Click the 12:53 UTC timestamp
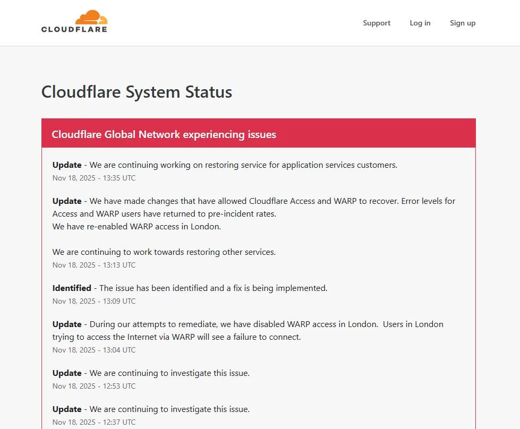The image size is (520, 429). (94, 386)
